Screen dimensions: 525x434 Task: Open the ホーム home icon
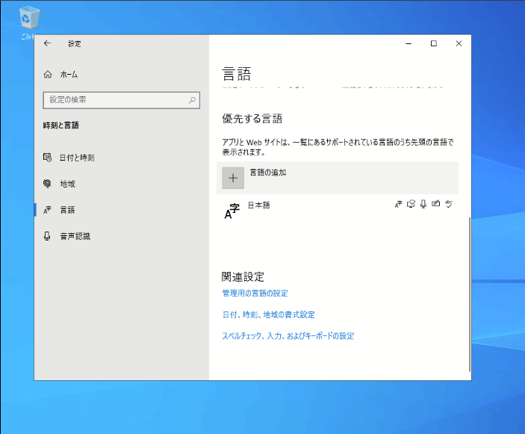48,75
